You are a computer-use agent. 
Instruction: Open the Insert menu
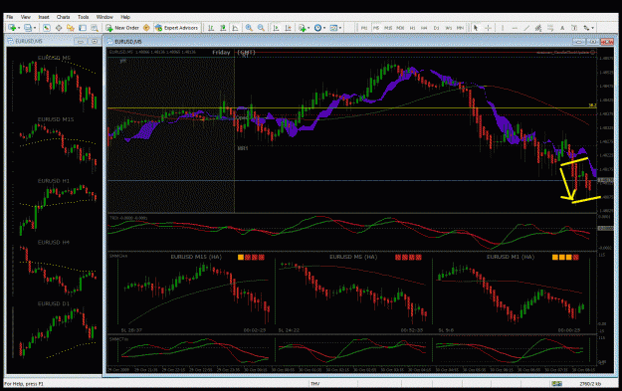click(44, 17)
